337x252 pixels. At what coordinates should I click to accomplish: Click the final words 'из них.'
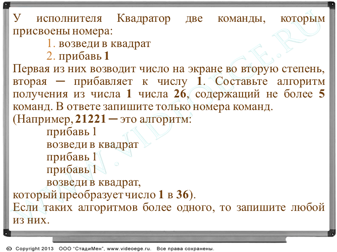point(31,220)
